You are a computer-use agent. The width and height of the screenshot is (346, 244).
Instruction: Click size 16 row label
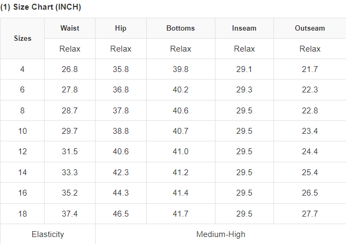point(23,193)
